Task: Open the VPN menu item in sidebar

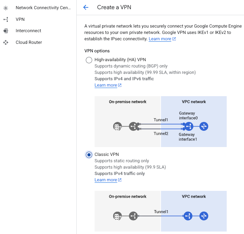Action: coord(20,19)
